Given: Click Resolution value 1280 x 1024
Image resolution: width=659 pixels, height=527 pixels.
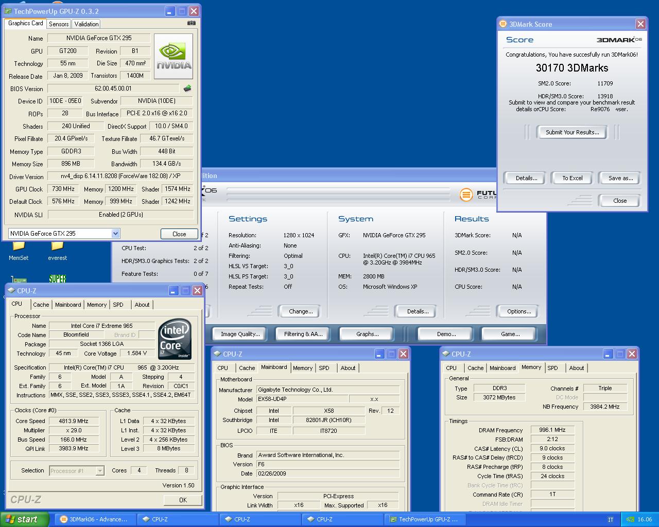Looking at the screenshot, I should (299, 235).
